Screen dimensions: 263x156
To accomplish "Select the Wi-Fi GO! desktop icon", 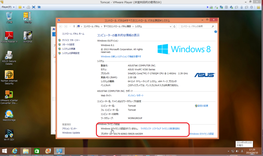I will (9, 135).
